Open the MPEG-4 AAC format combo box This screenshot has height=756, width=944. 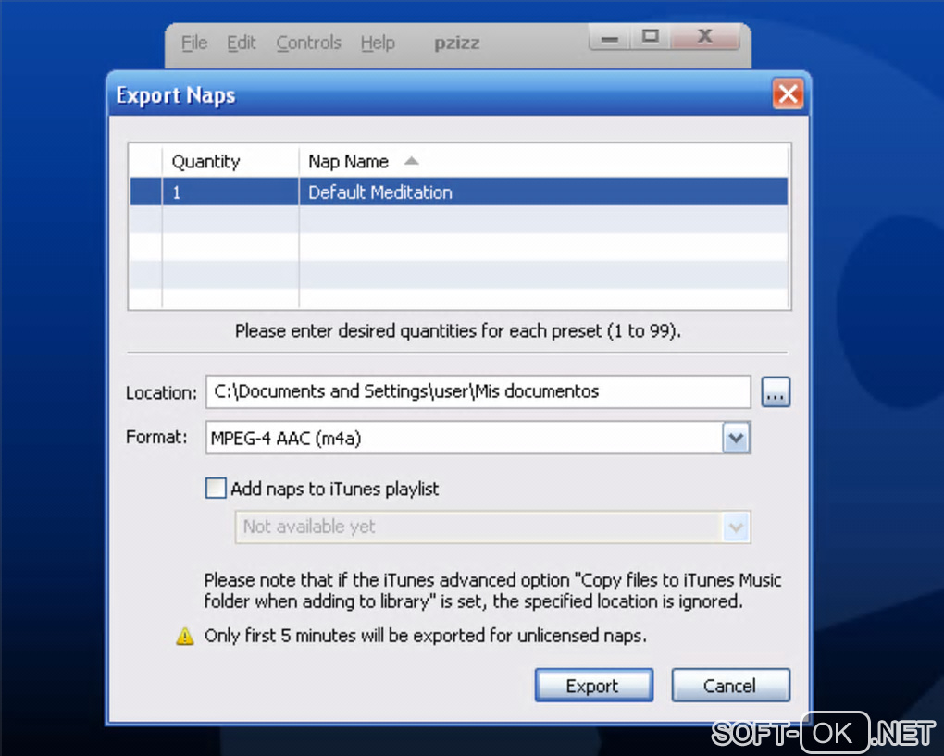pyautogui.click(x=478, y=439)
